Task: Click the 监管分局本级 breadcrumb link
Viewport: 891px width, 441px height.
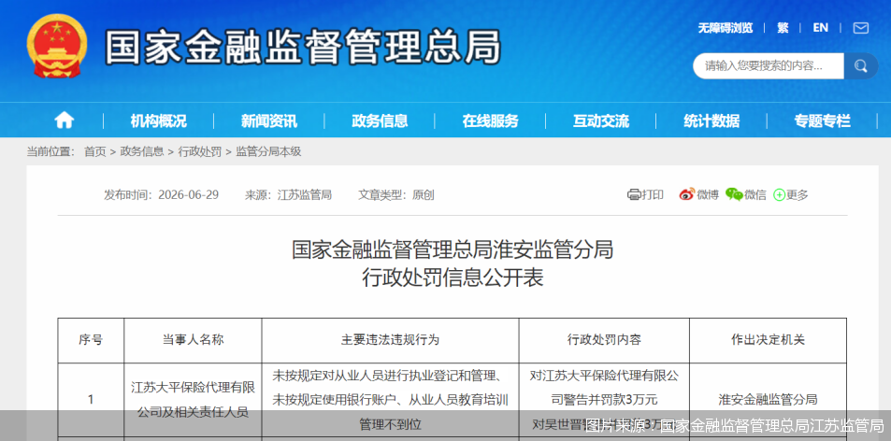Action: tap(268, 151)
